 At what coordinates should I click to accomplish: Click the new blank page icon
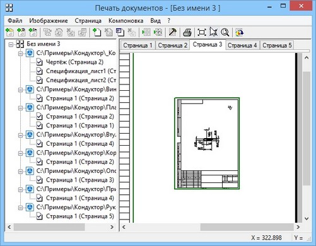tap(97, 32)
